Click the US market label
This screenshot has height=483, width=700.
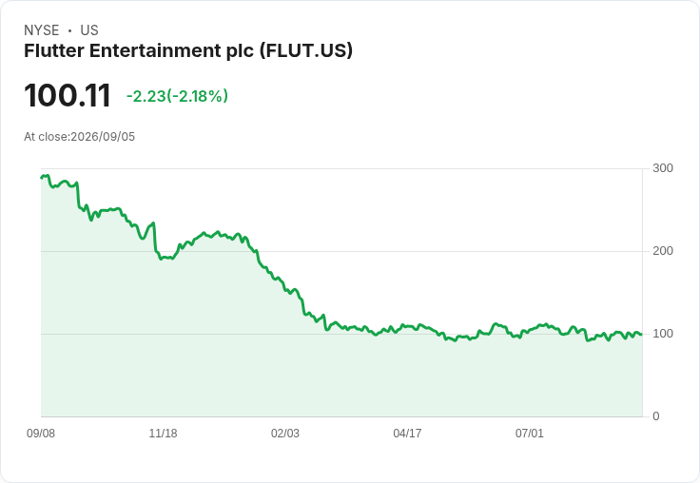[89, 30]
